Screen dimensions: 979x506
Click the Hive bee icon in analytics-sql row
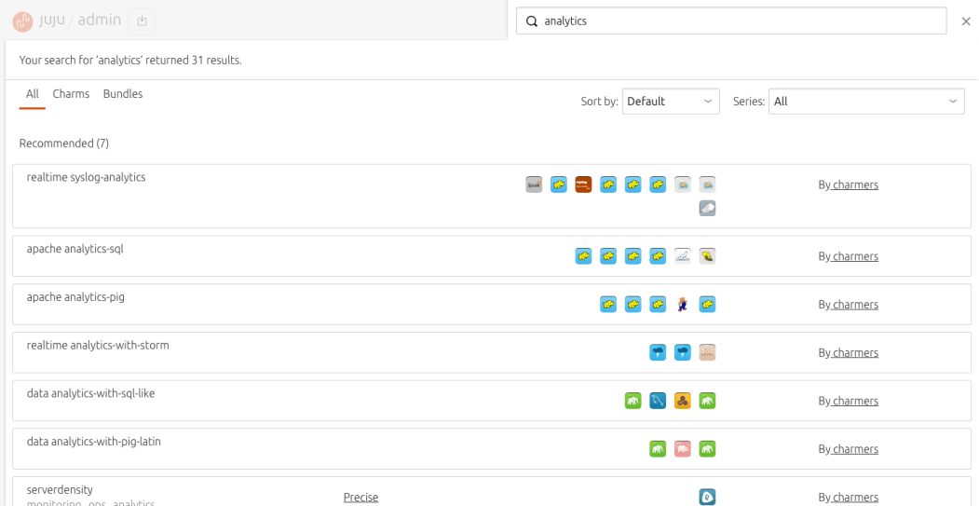(x=707, y=256)
